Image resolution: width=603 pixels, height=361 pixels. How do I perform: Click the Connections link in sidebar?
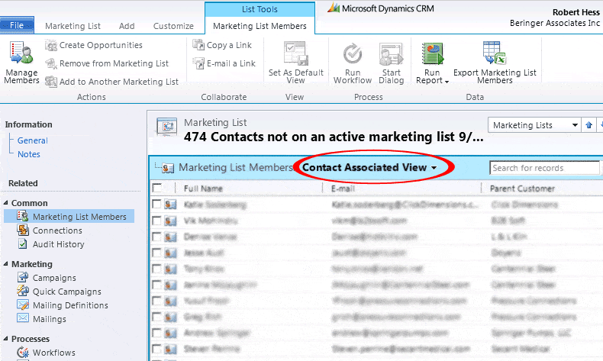pyautogui.click(x=57, y=230)
